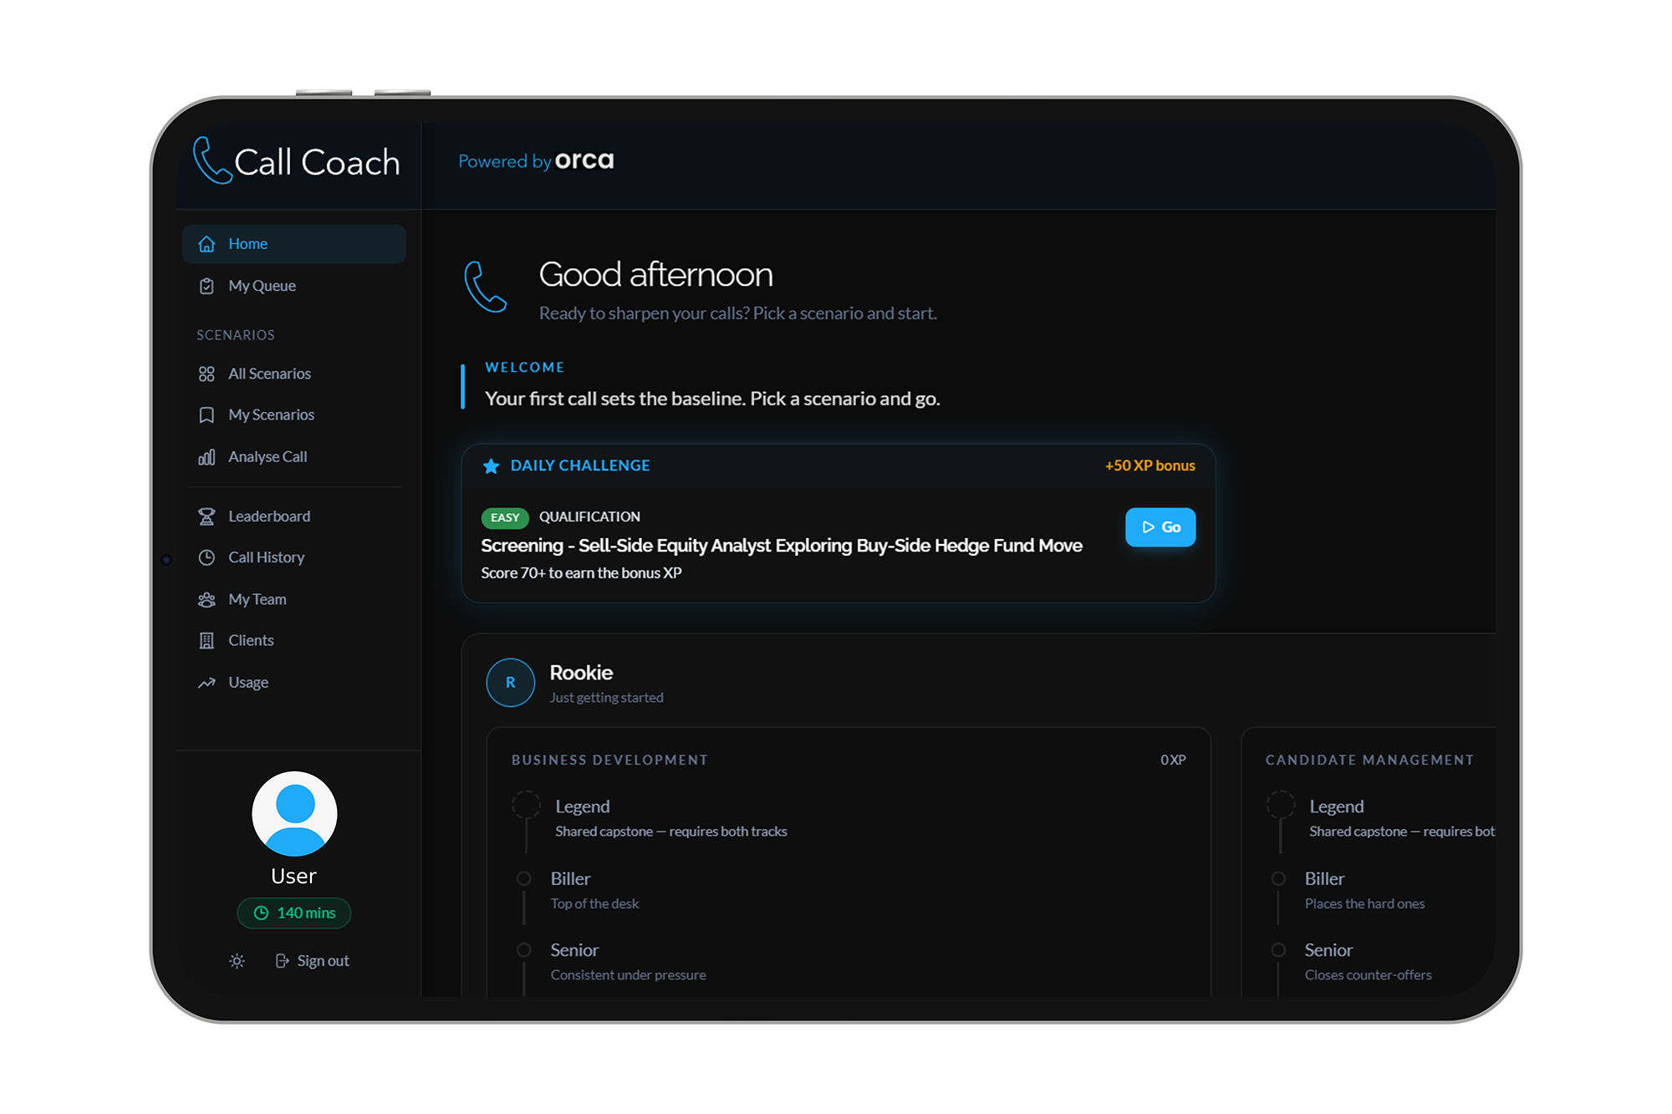This screenshot has height=1114, width=1672.
Task: Click the BUSINESS DEVELOPMENT track heading
Action: pos(609,760)
